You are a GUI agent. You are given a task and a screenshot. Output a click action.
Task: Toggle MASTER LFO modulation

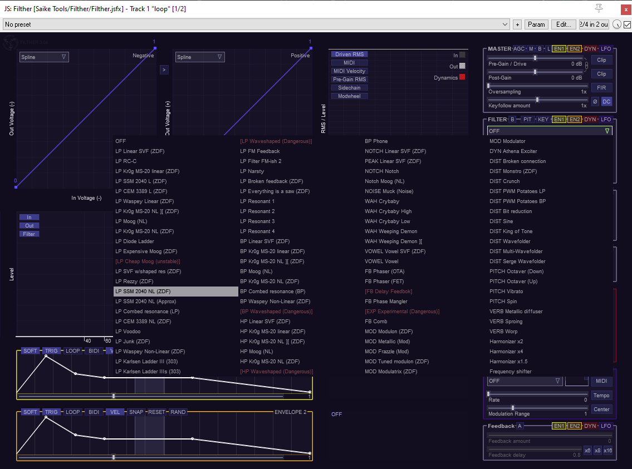pyautogui.click(x=606, y=49)
